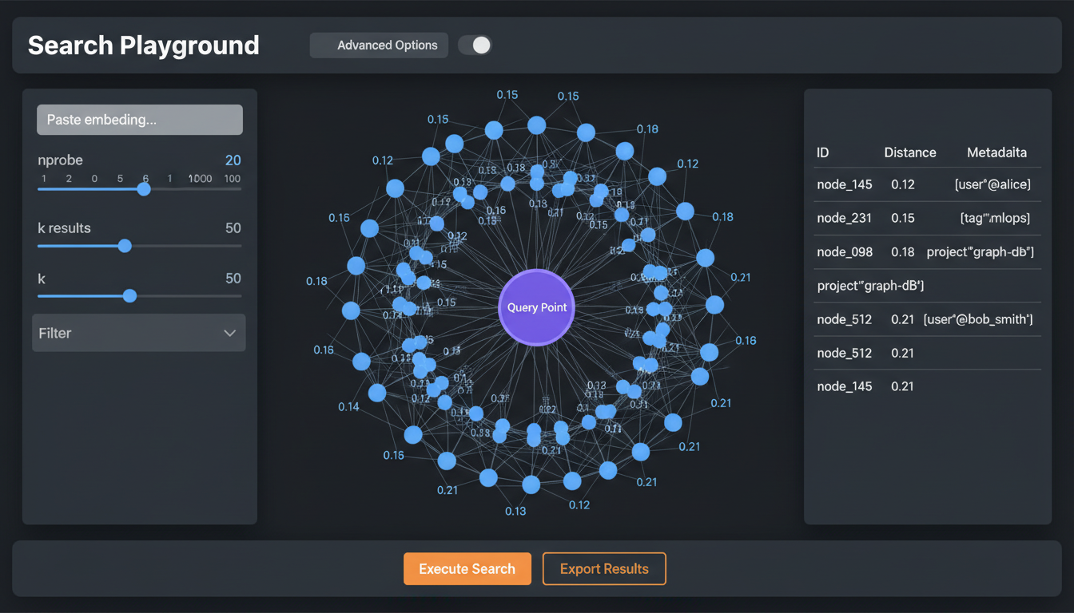
Task: Expand filter options below the k slider
Action: tap(138, 333)
